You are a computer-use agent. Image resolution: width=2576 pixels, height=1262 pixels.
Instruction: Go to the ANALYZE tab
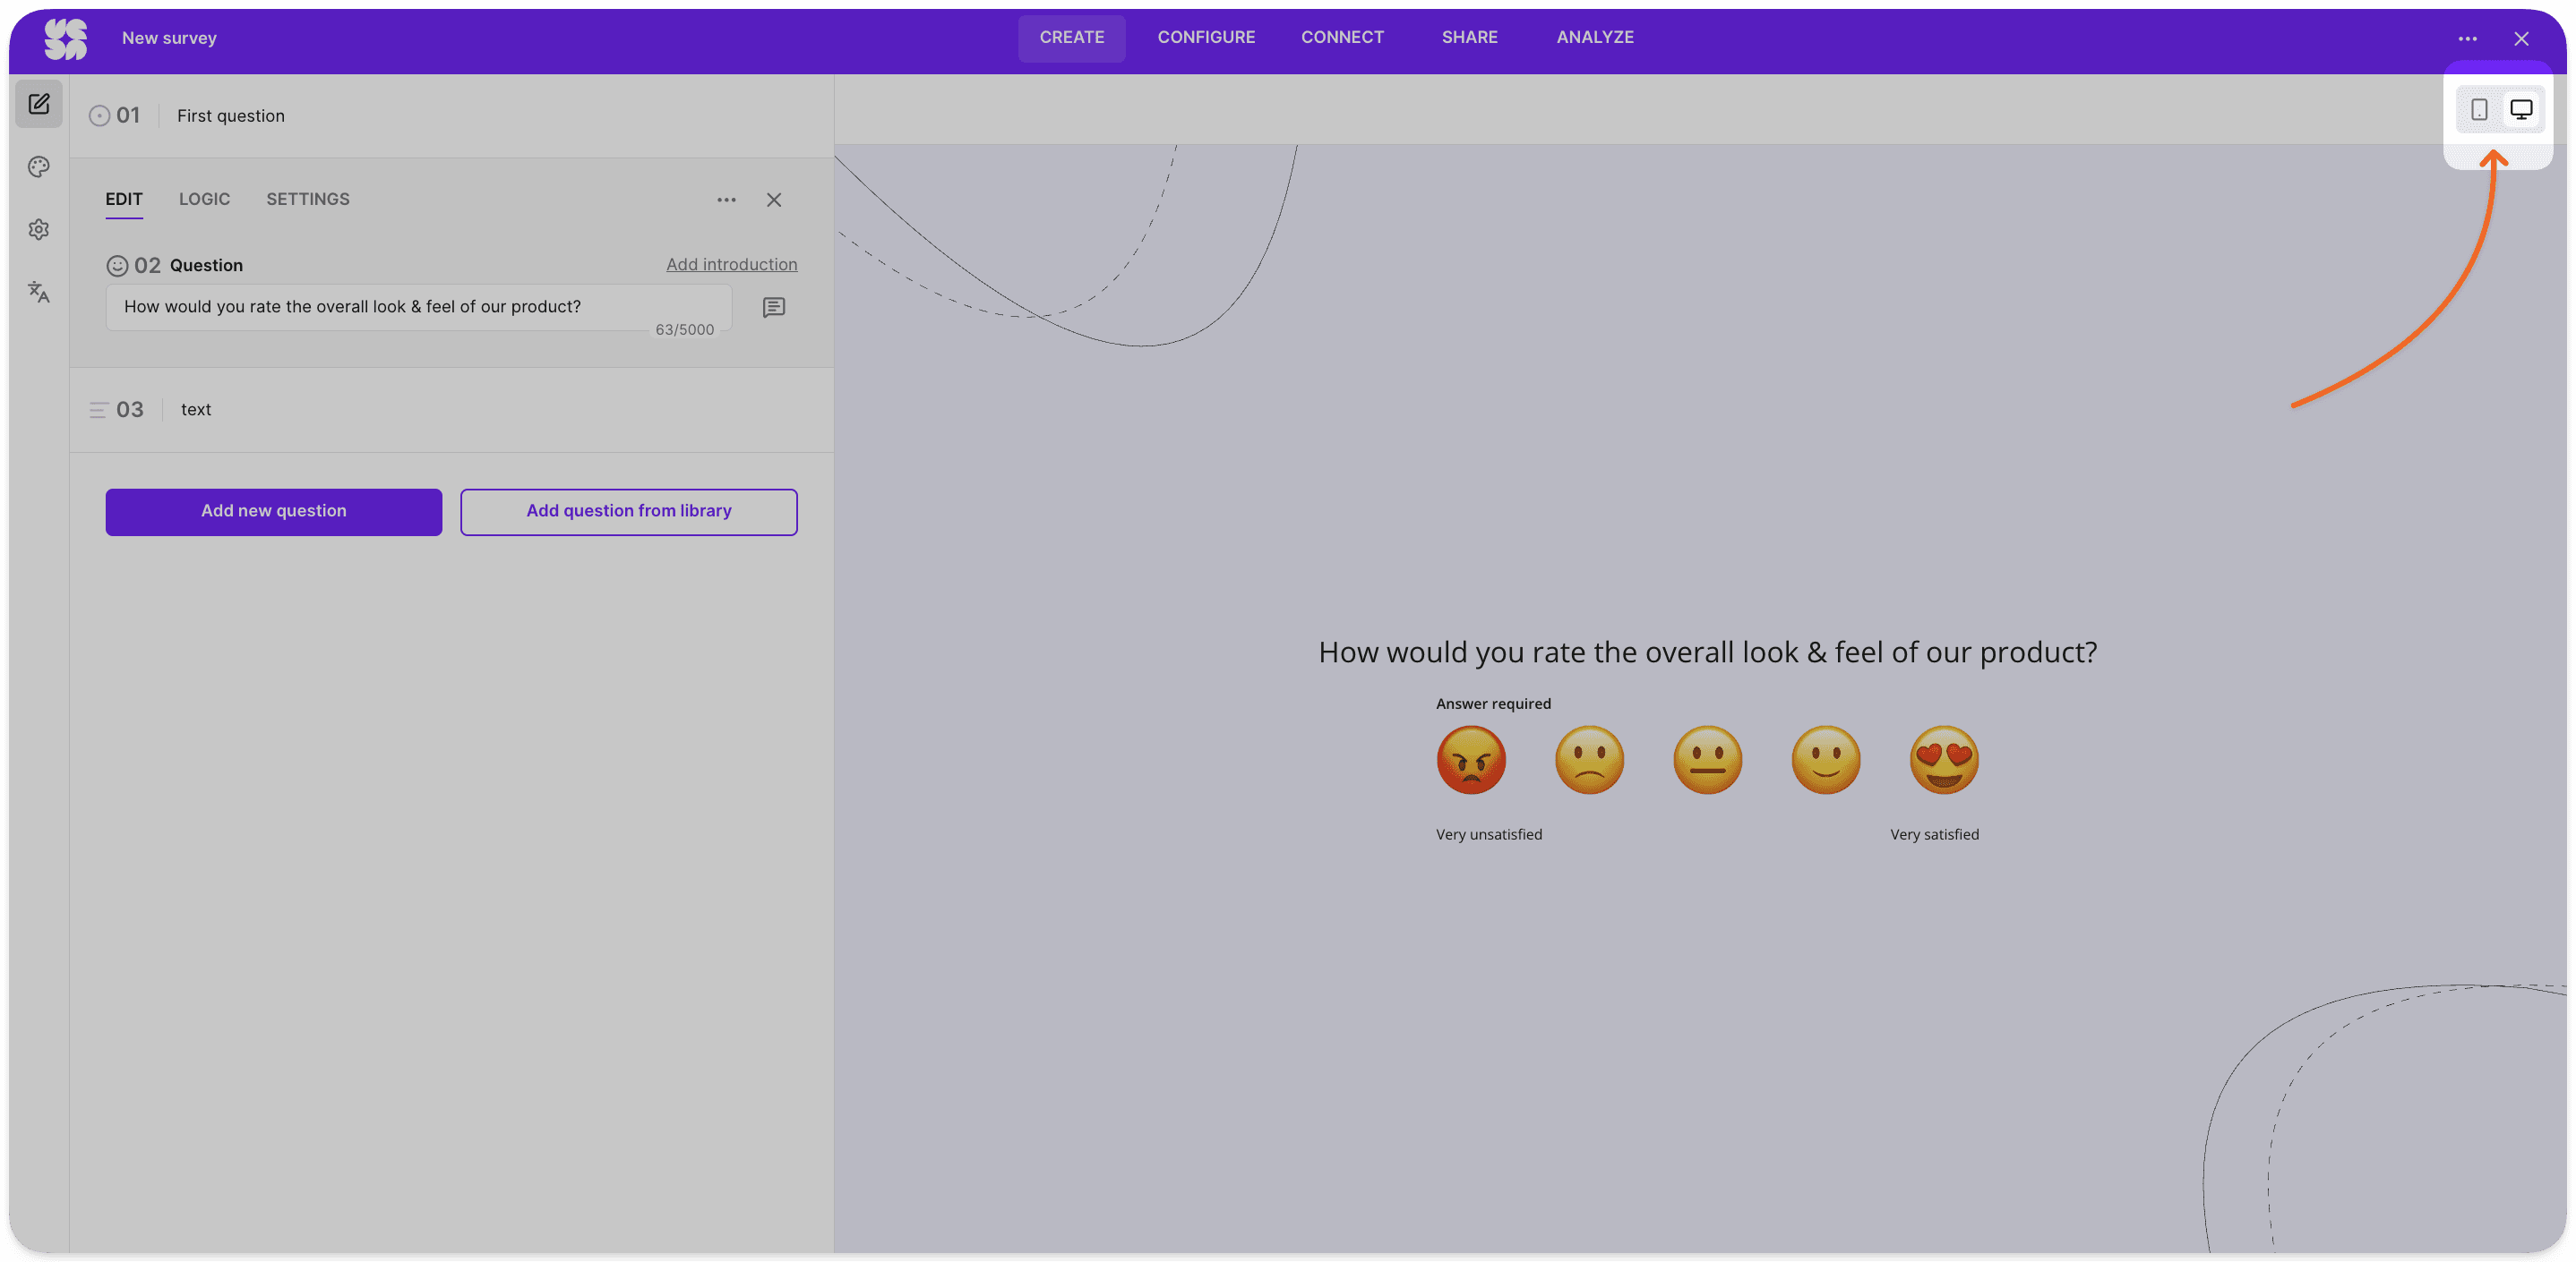[1594, 38]
